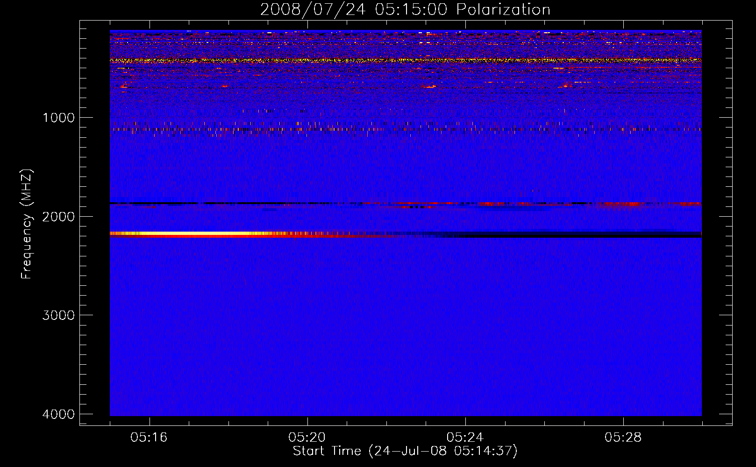Click the 05:24 time tick label

(465, 438)
